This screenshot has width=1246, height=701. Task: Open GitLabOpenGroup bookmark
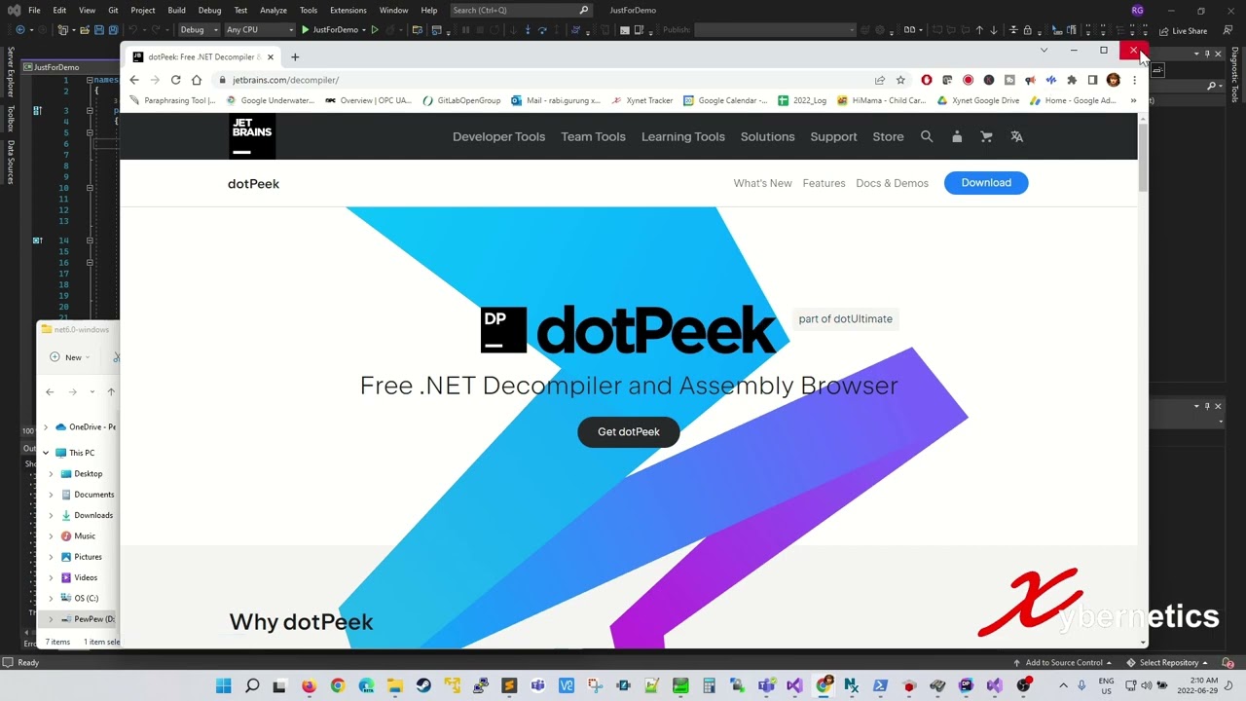click(x=461, y=100)
